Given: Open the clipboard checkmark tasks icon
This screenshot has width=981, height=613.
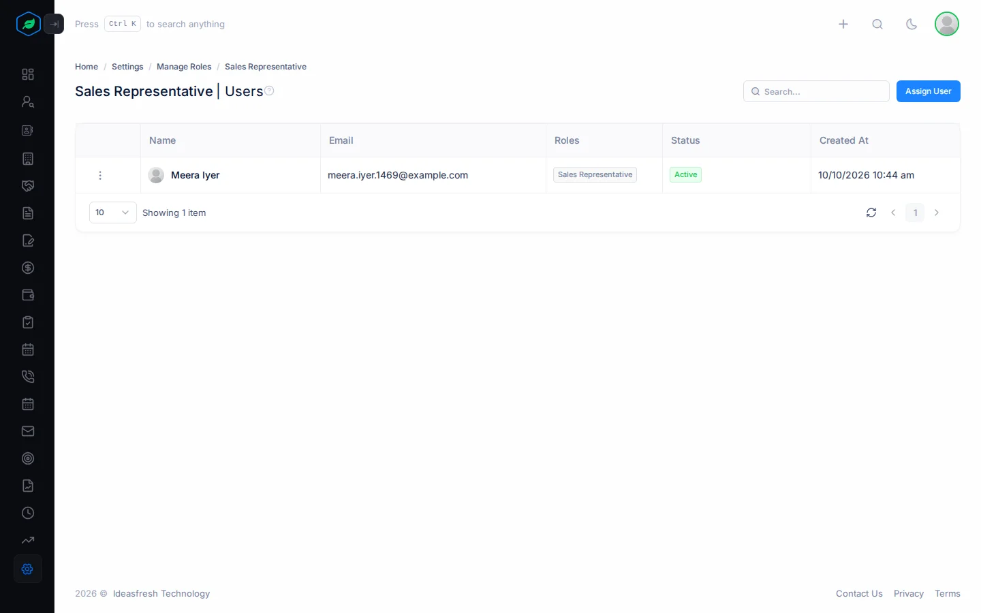Looking at the screenshot, I should [28, 322].
